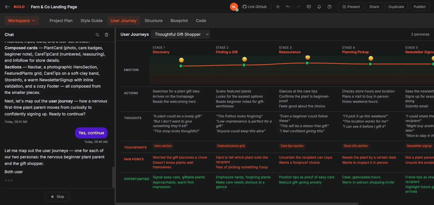
Task: Click the Store info section touchpoint tag
Action: pos(356,146)
